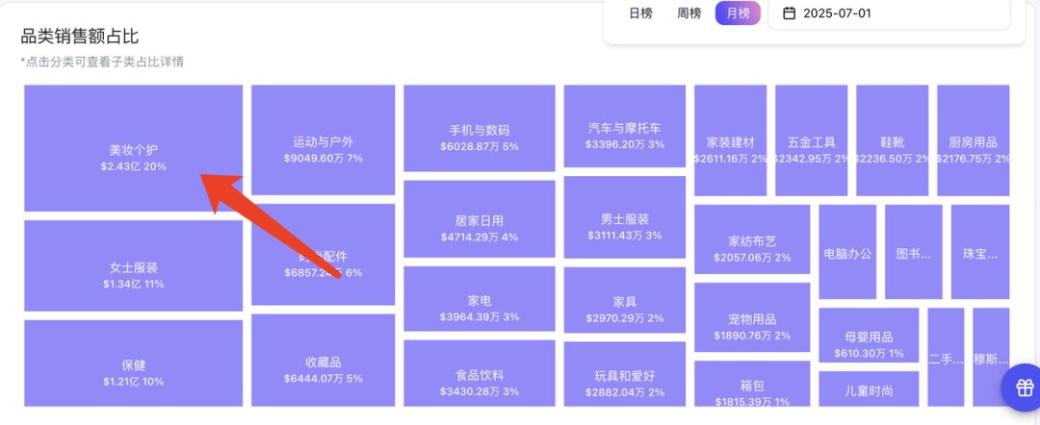Open the 2025-07-01 date picker field

pyautogui.click(x=890, y=13)
